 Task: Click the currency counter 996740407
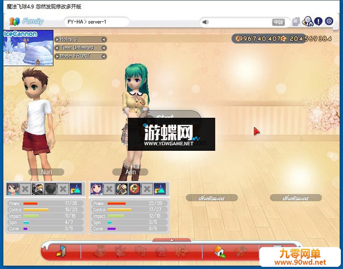(259, 39)
